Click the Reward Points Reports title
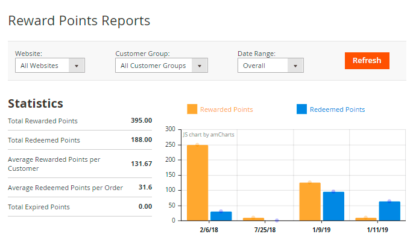413x240 pixels. pos(79,21)
